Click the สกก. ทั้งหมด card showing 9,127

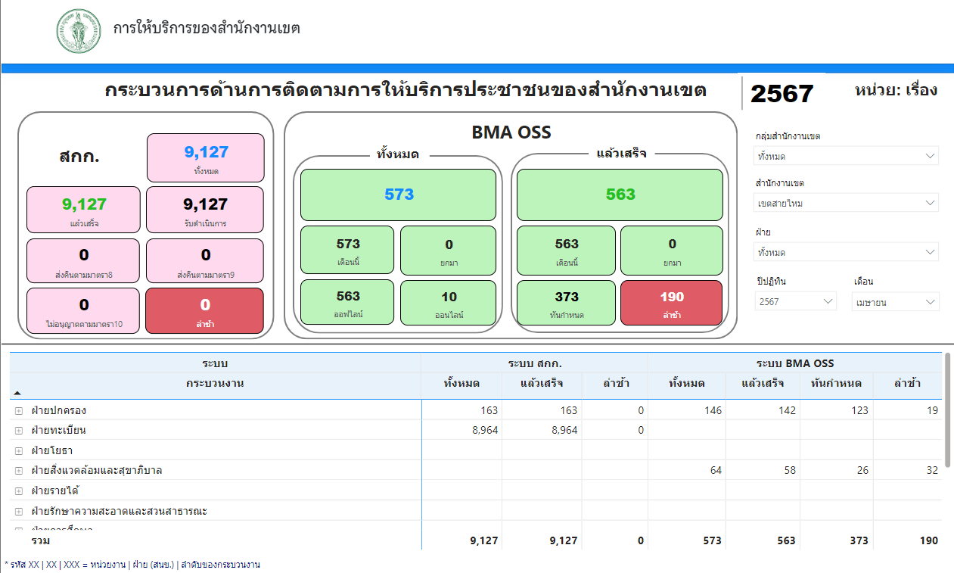pyautogui.click(x=206, y=157)
